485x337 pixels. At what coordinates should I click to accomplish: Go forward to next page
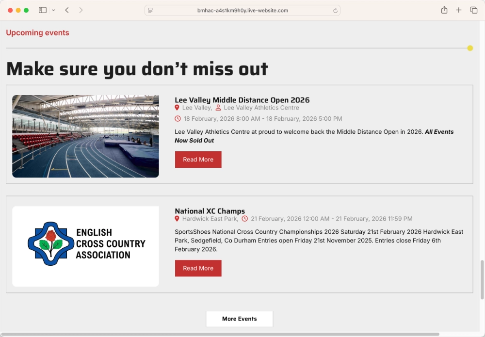[x=81, y=10]
